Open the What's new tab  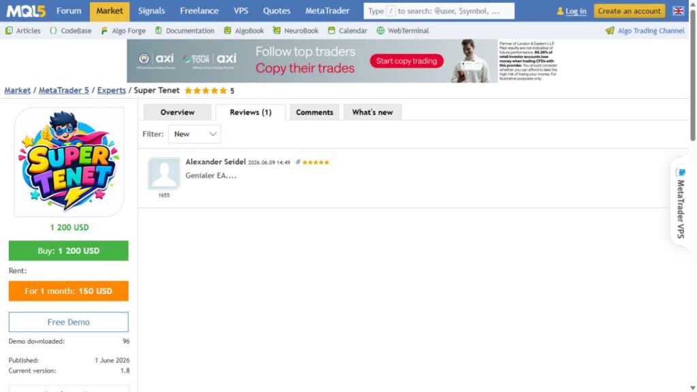(372, 112)
